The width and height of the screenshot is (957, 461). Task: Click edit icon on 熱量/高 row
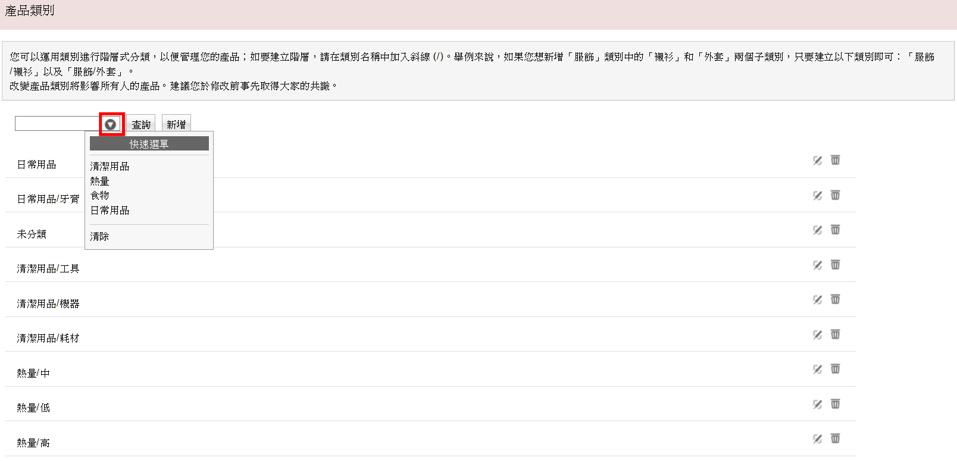pyautogui.click(x=817, y=438)
